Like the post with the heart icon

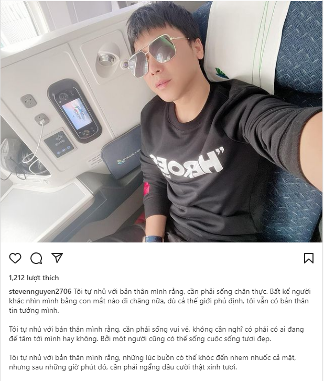coord(15,258)
